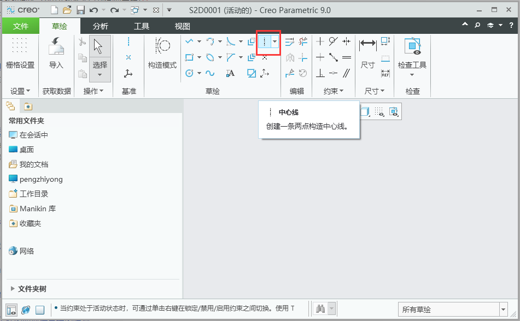Click the Open file folder icon
Image resolution: width=520 pixels, height=321 pixels.
point(67,10)
